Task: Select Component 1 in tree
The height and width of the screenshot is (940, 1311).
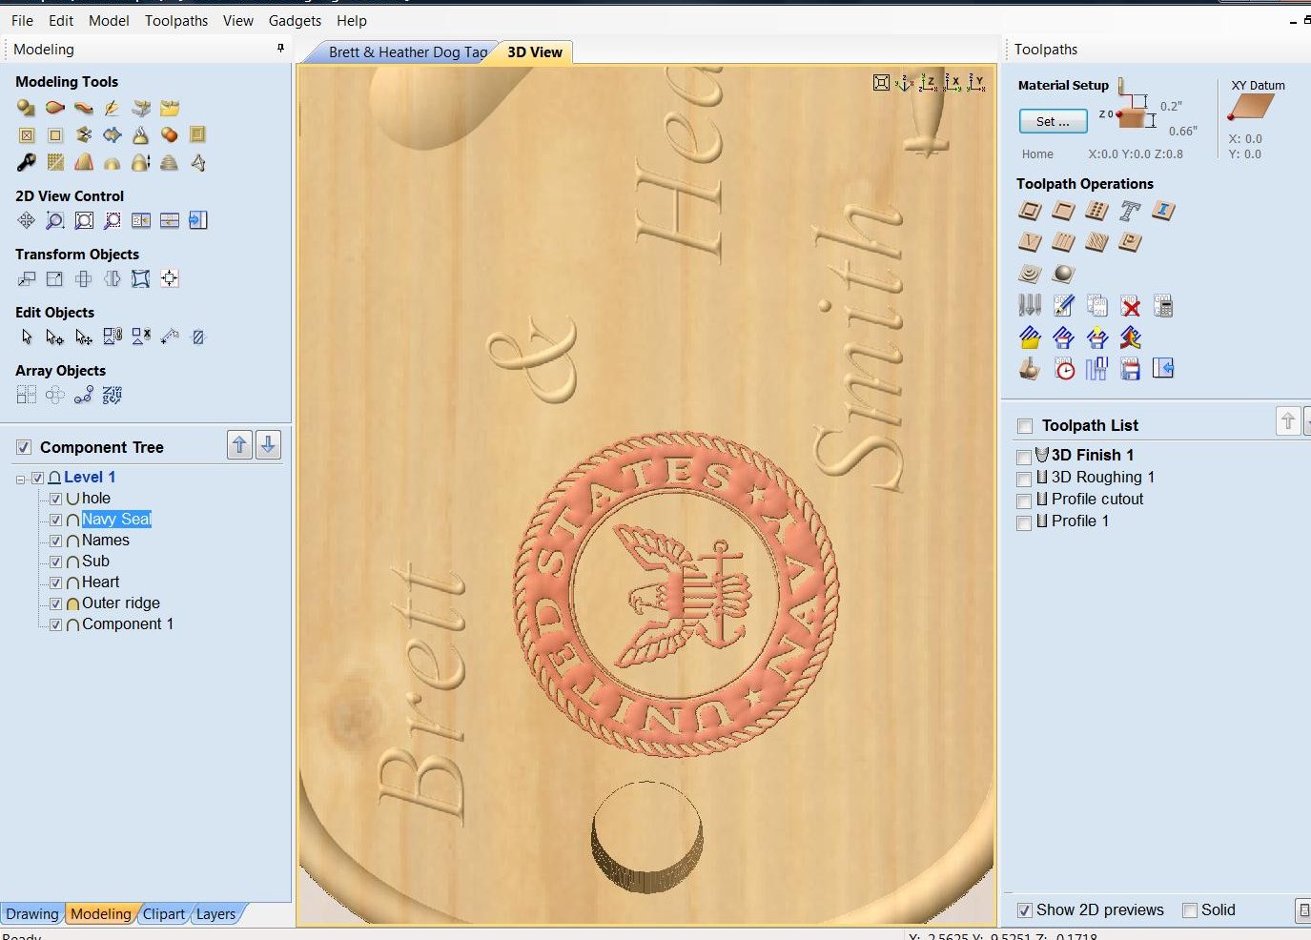Action: pyautogui.click(x=128, y=624)
